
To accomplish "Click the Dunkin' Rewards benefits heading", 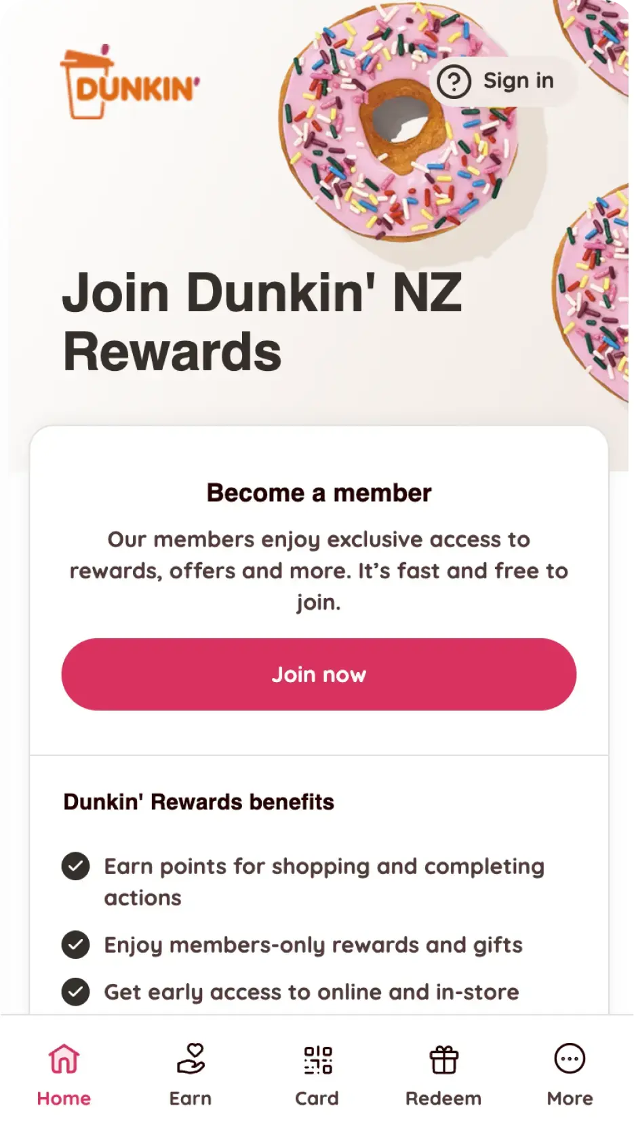I will click(x=199, y=802).
